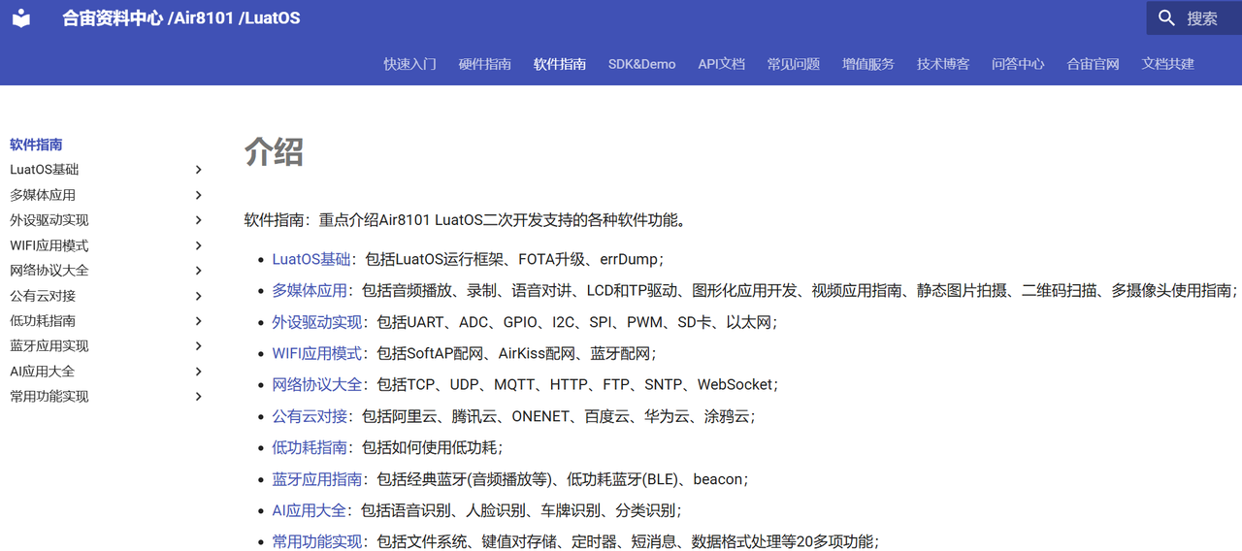Expand the 多媒体应用 sidebar section arrow
This screenshot has height=551, width=1242.
point(198,195)
